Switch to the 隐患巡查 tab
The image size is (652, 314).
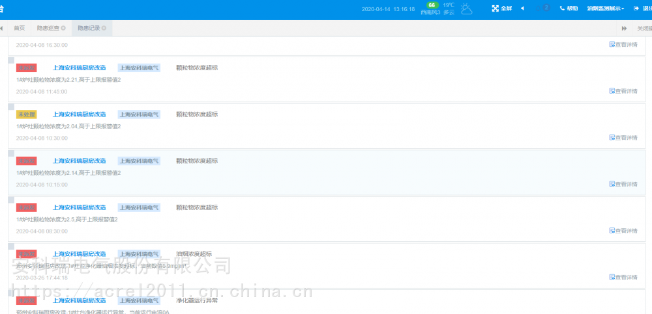coord(51,28)
